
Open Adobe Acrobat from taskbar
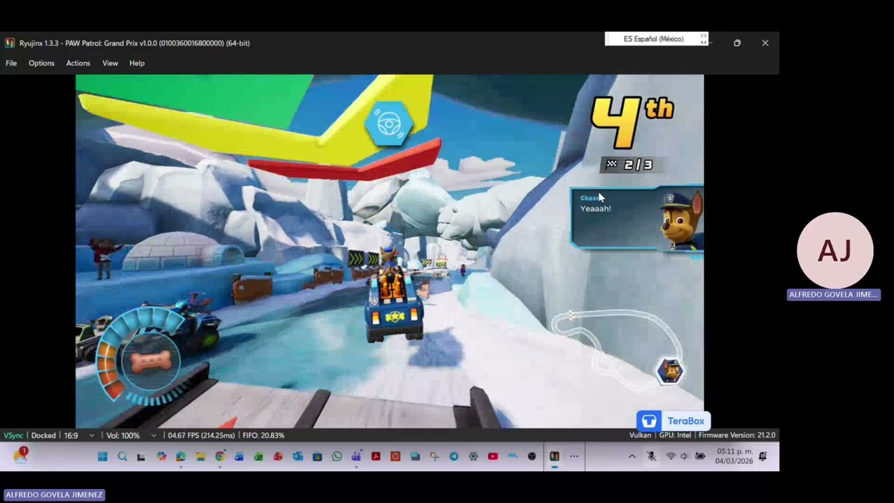376,456
